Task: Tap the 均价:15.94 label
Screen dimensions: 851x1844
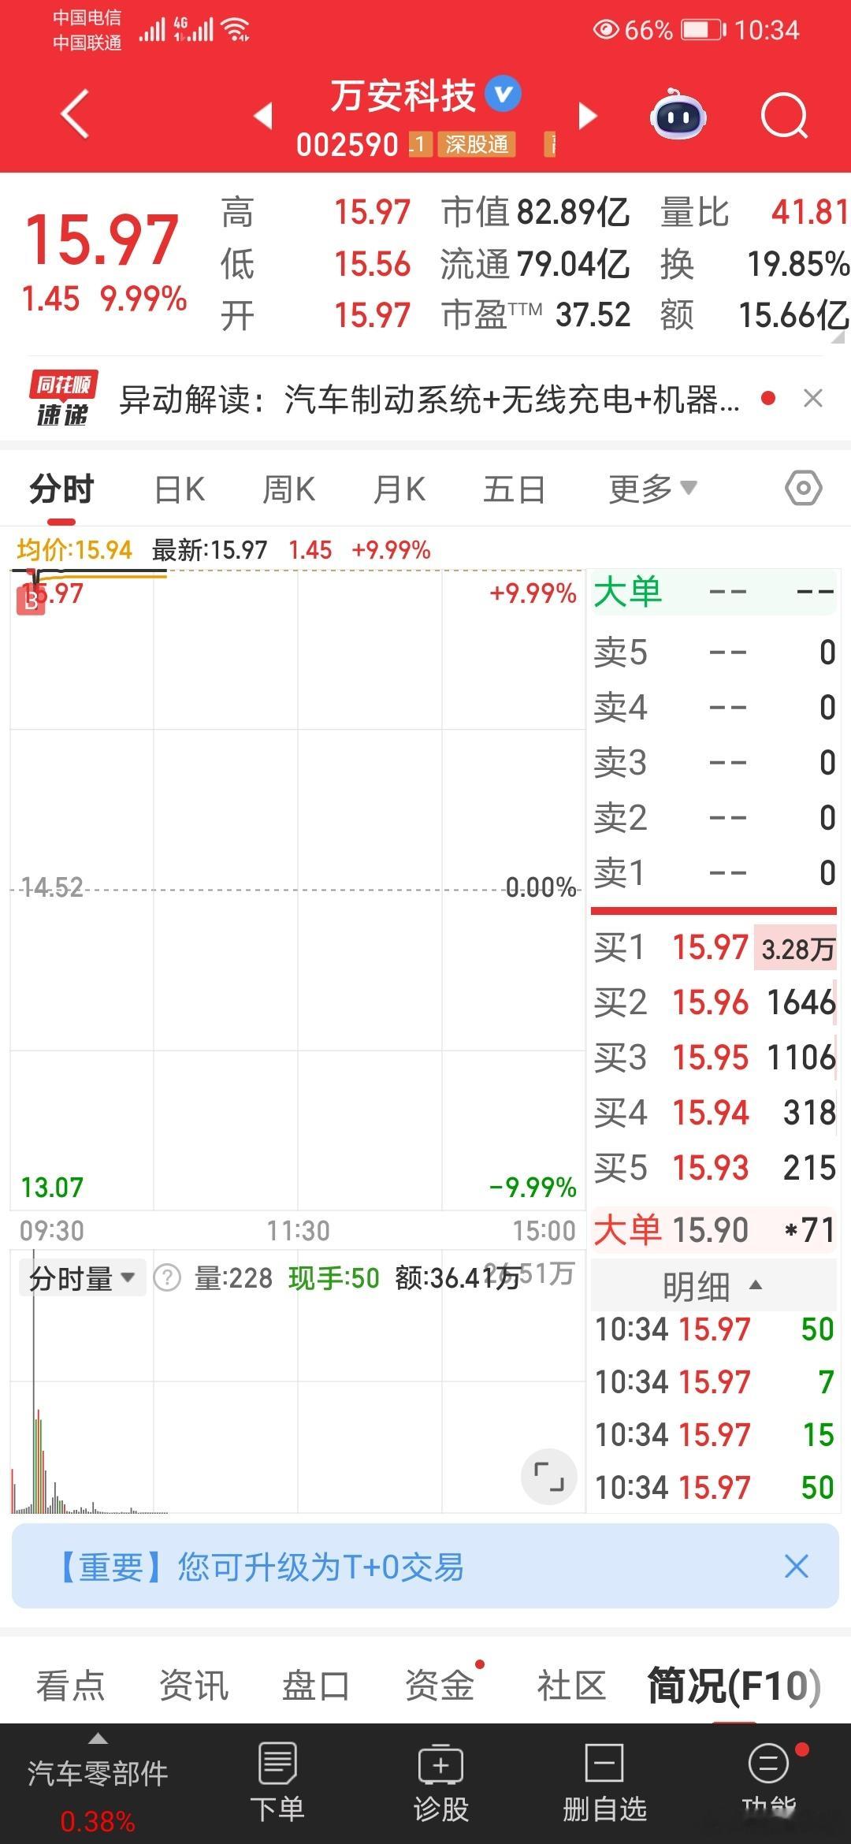Action: (74, 549)
